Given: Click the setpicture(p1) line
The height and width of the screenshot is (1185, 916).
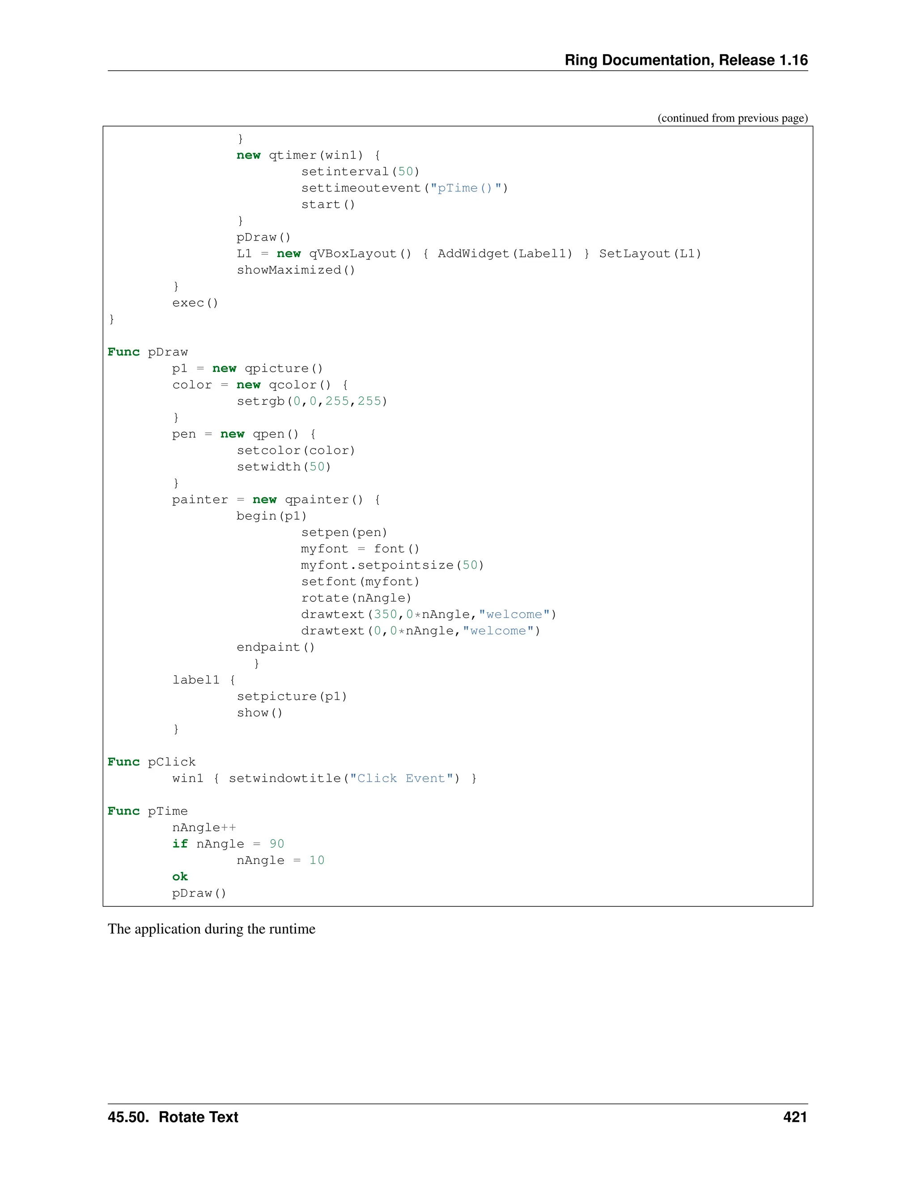Looking at the screenshot, I should [x=292, y=697].
